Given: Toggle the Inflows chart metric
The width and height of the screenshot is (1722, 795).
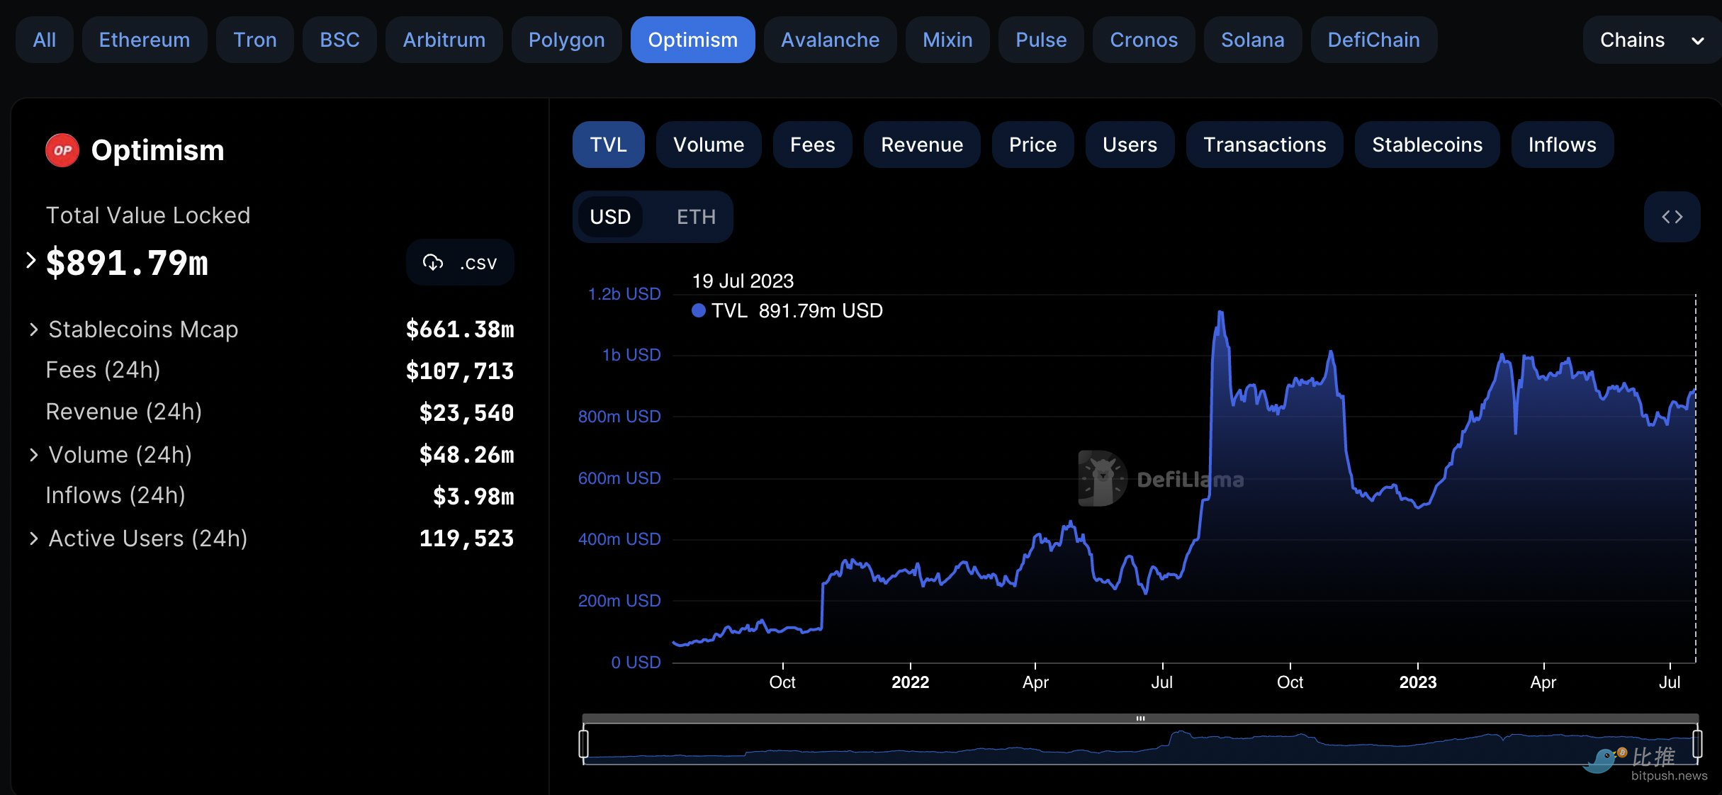Looking at the screenshot, I should 1562,145.
